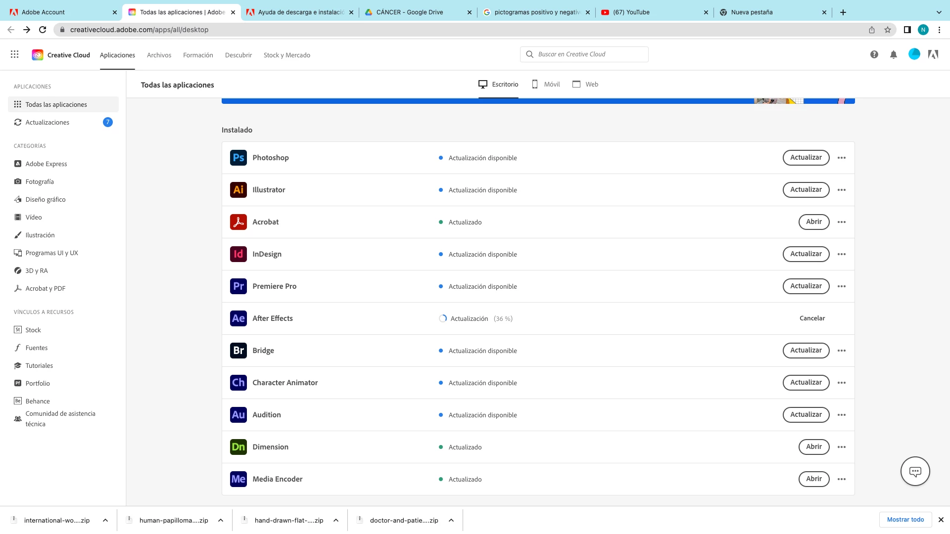This screenshot has height=534, width=950.
Task: Open the notifications bell icon
Action: coord(893,55)
